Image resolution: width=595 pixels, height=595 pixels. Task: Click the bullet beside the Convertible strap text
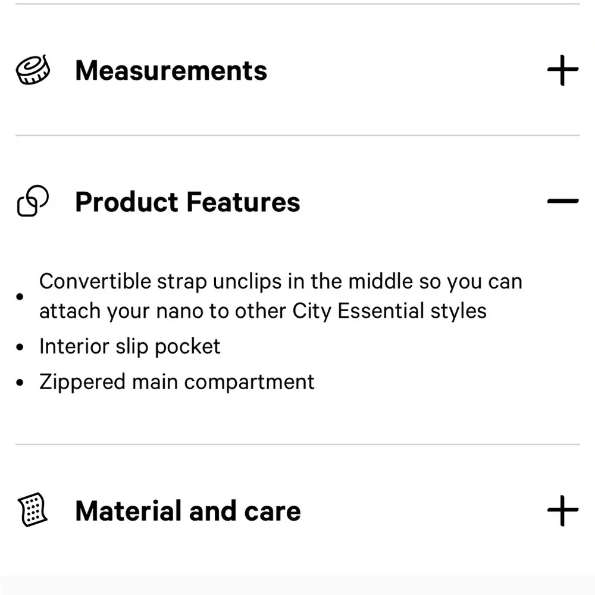(x=21, y=296)
